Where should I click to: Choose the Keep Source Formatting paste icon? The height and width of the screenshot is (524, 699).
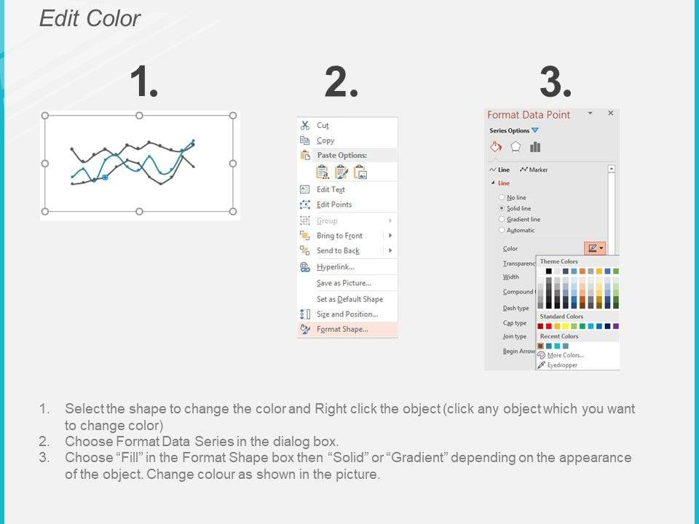[x=323, y=172]
